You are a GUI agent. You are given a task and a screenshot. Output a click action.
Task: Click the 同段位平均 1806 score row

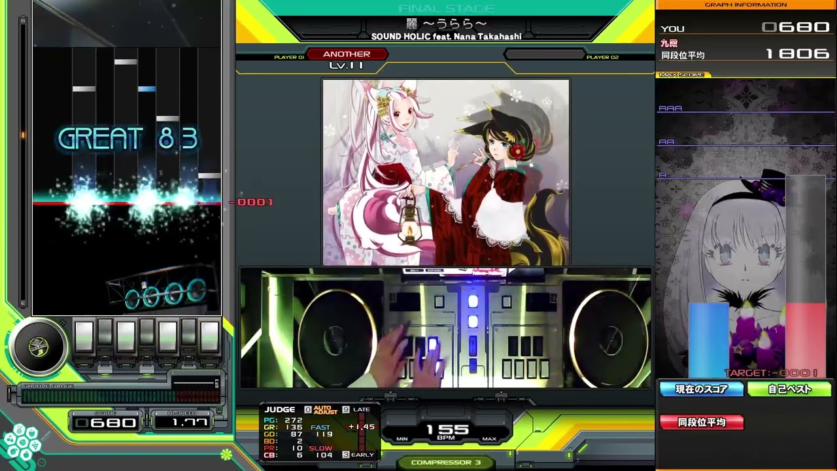tap(745, 55)
